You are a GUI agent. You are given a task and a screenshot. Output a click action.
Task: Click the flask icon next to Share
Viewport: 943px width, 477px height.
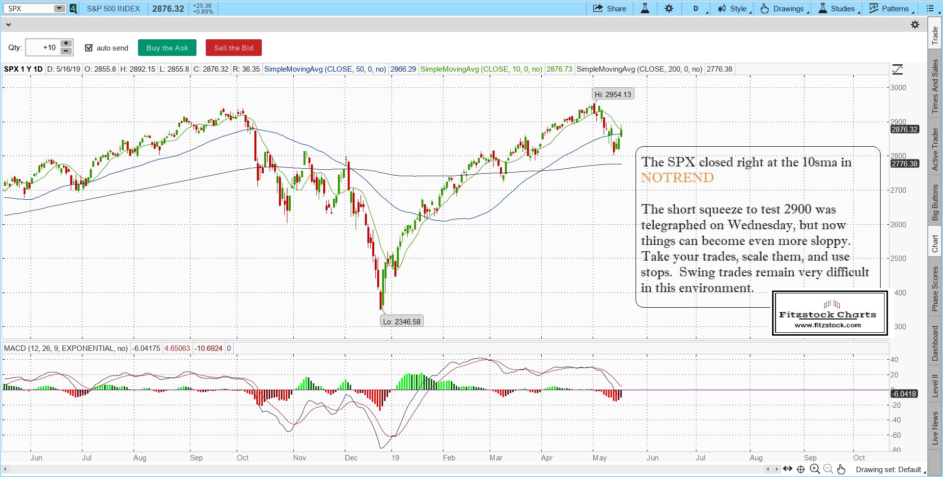tap(645, 8)
